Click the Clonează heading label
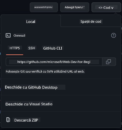The width and height of the screenshot is (122, 130). [19, 36]
